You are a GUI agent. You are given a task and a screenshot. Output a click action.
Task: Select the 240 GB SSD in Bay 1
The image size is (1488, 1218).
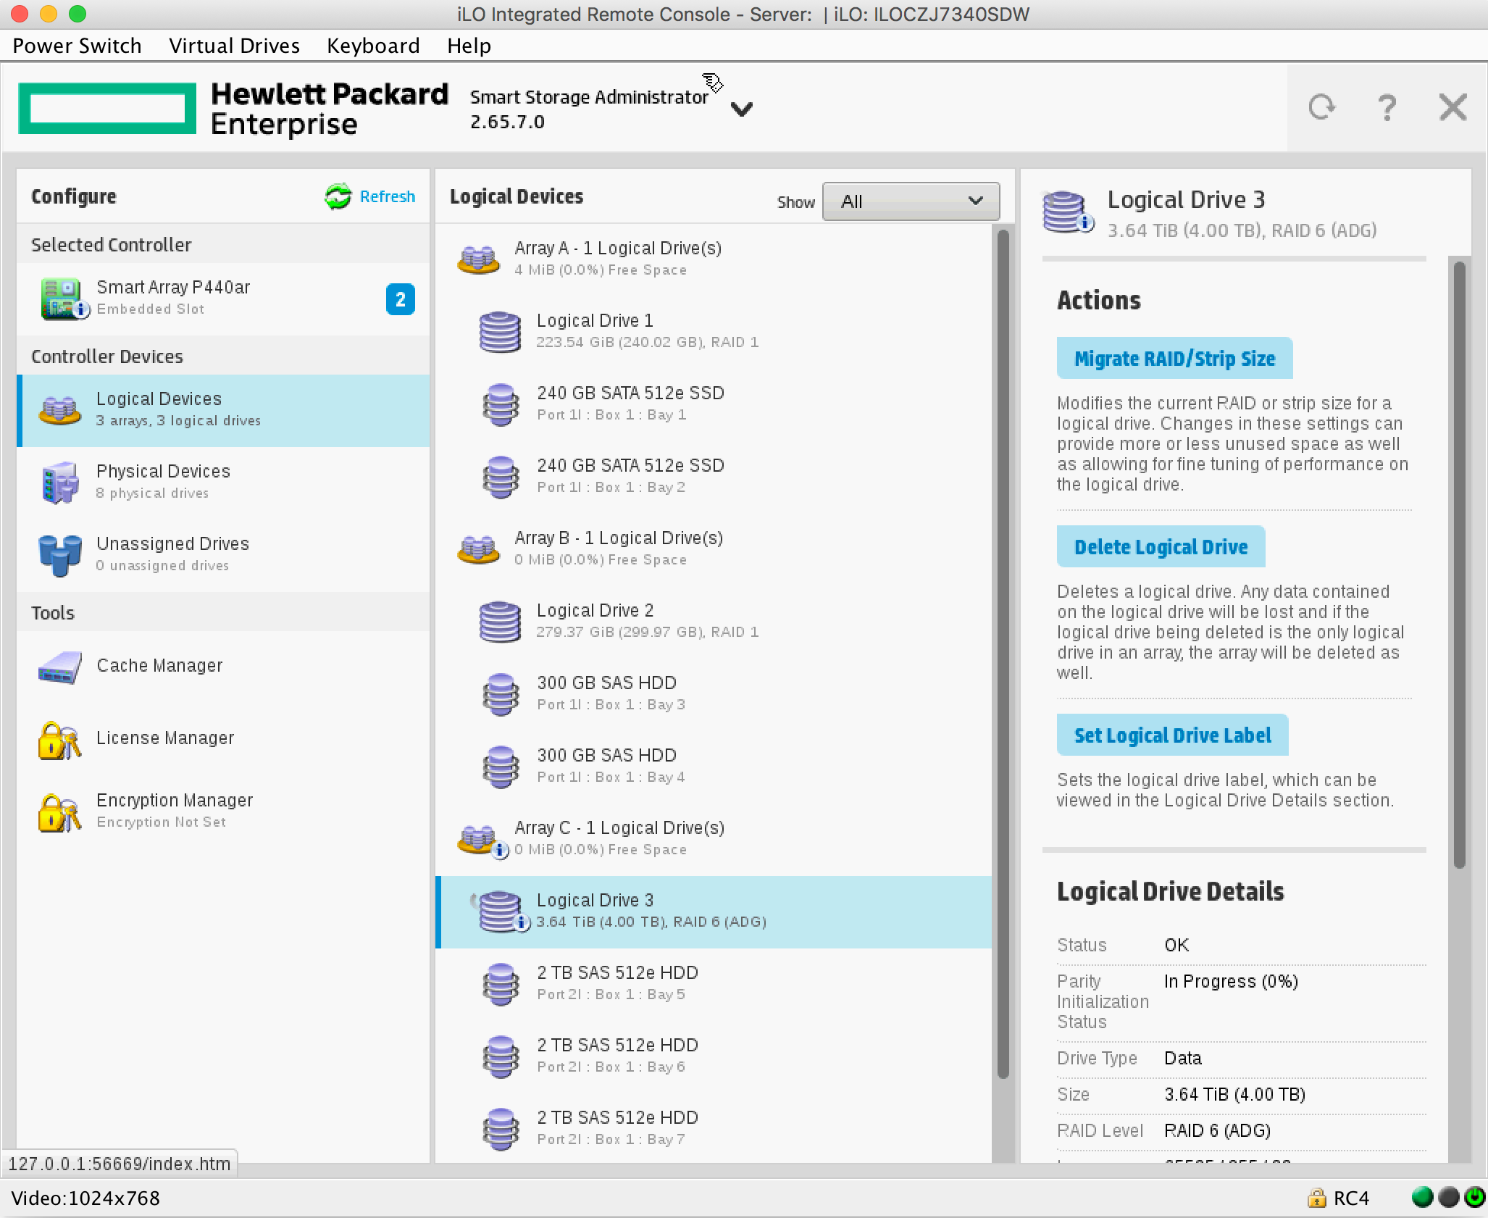(714, 404)
